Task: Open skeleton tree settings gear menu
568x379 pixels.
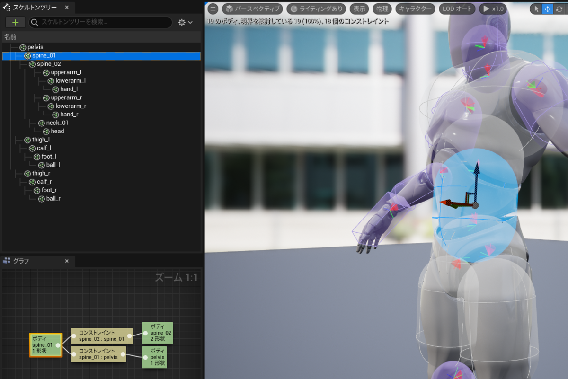Action: click(x=186, y=22)
